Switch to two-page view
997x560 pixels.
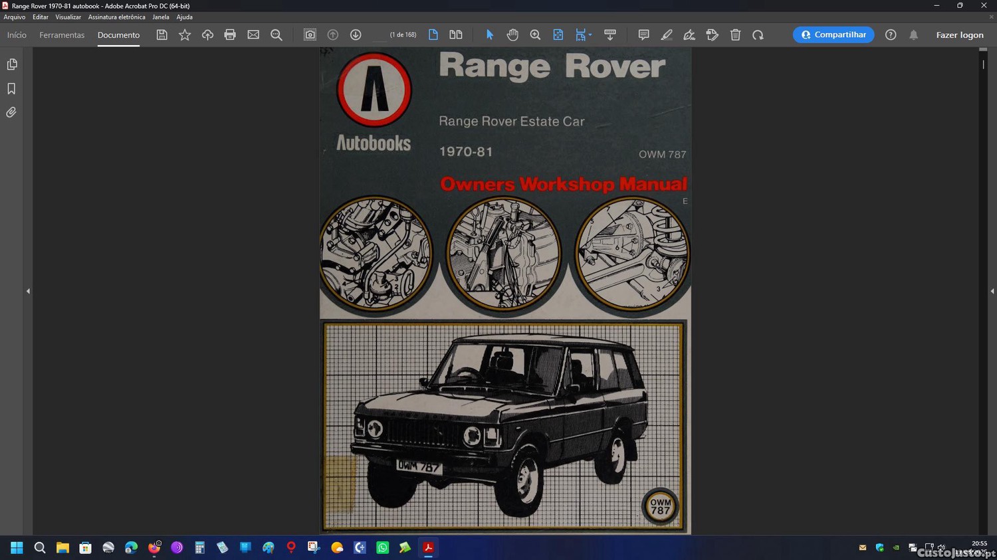click(x=456, y=35)
